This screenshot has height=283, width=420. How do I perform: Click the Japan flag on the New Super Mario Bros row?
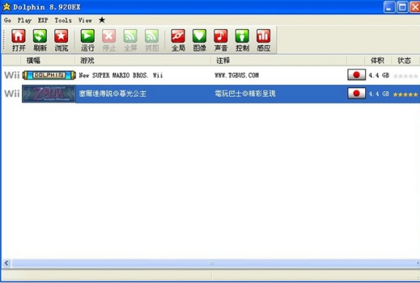click(x=356, y=75)
